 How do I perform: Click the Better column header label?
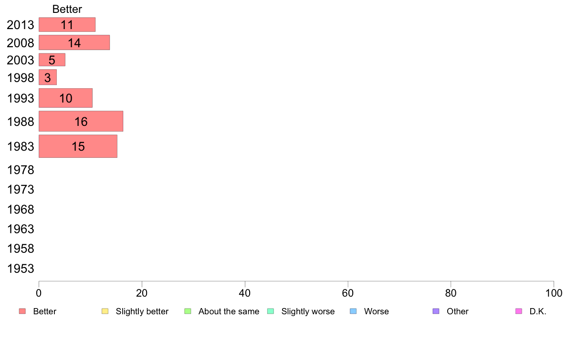tap(67, 9)
